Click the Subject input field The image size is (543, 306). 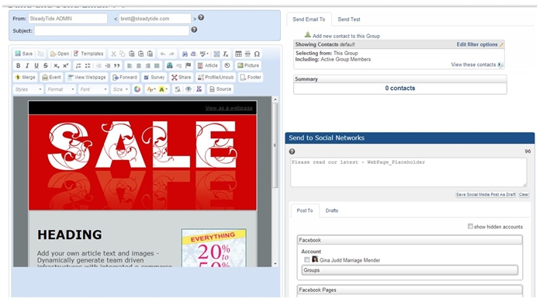click(112, 30)
